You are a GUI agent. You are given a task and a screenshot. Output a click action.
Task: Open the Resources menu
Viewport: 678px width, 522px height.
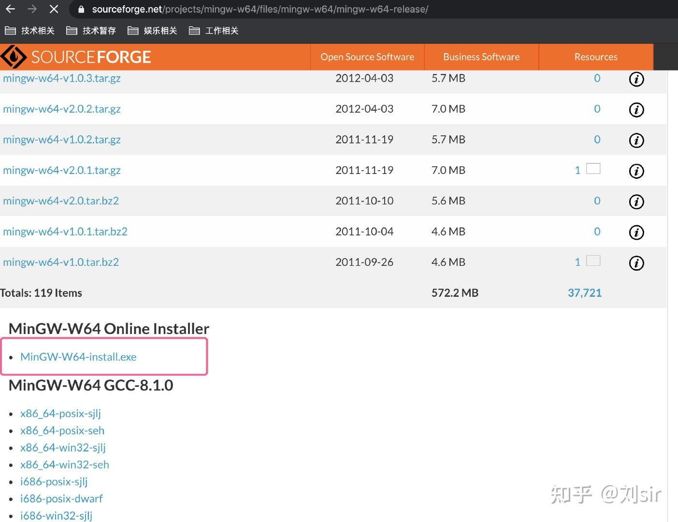[596, 57]
